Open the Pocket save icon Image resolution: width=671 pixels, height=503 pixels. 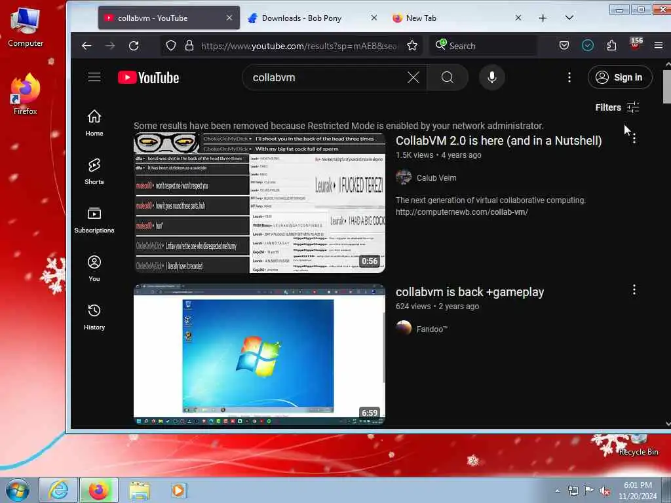(x=564, y=45)
